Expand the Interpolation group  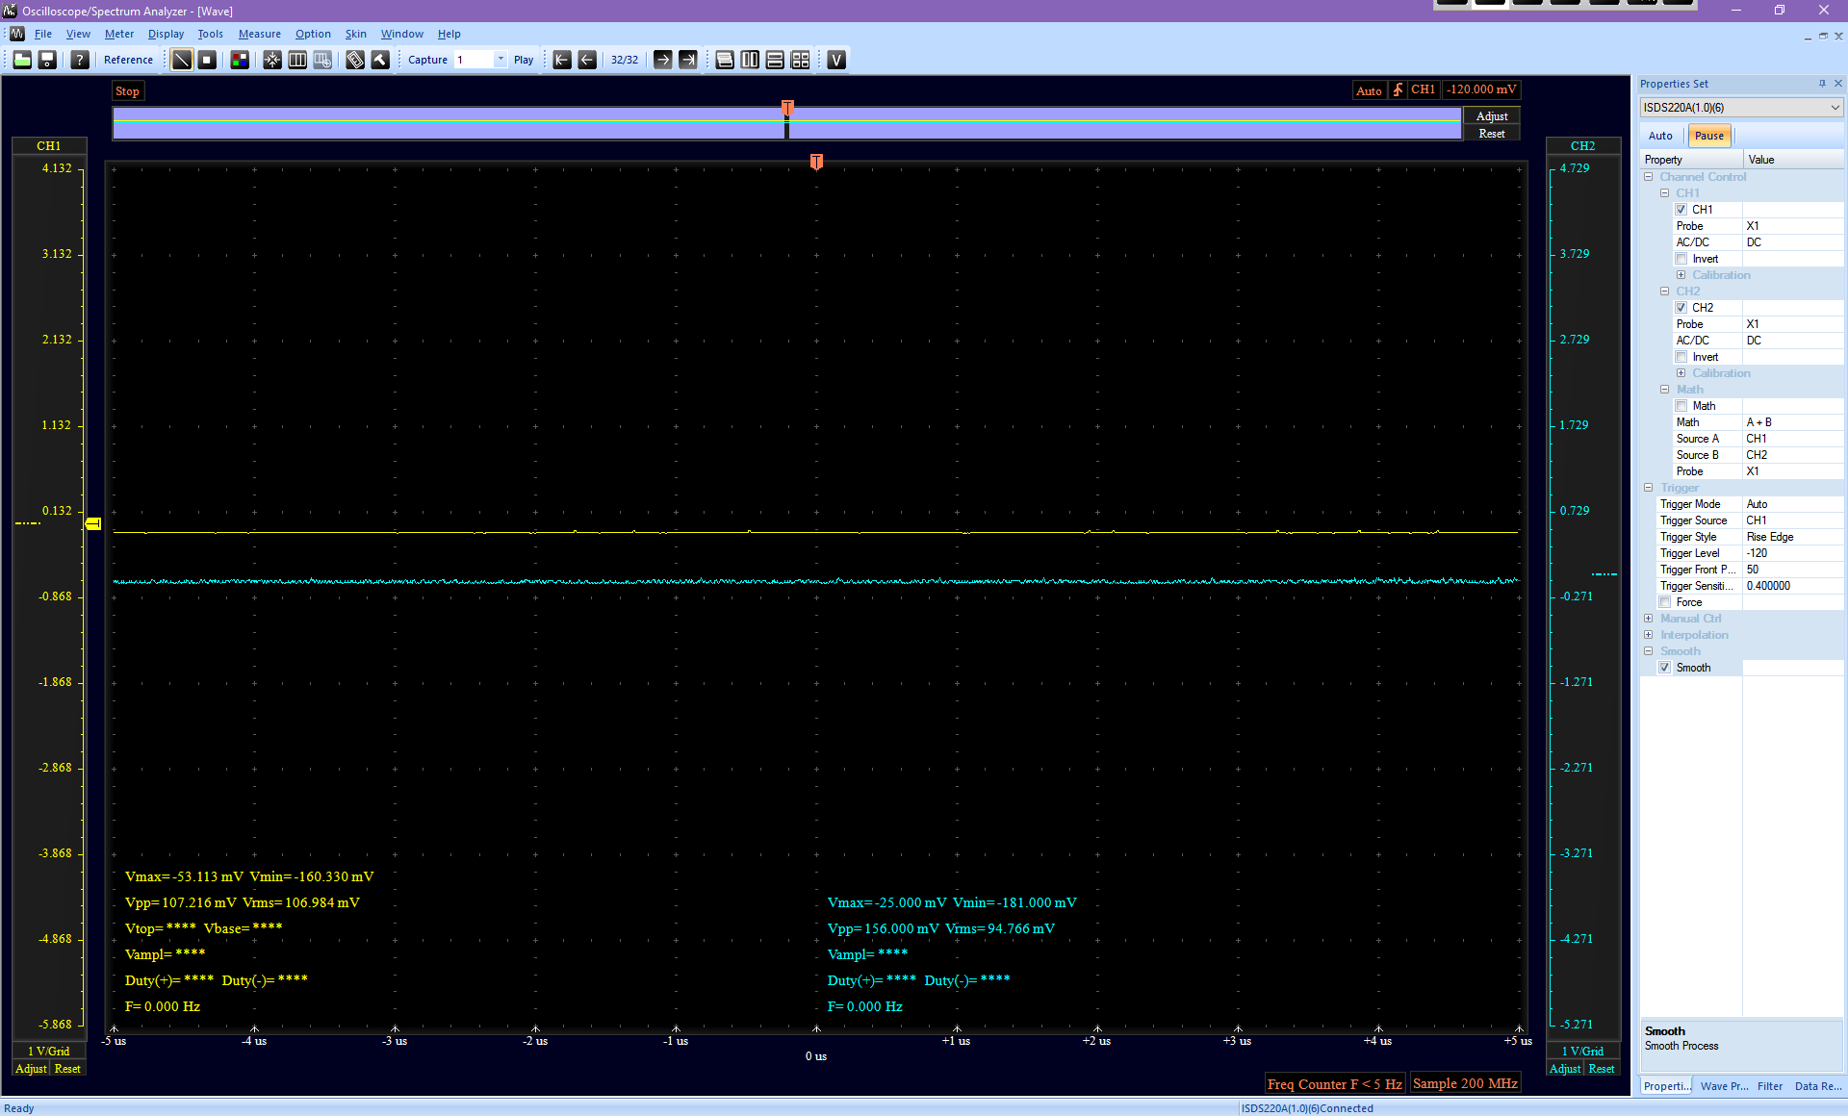coord(1649,635)
